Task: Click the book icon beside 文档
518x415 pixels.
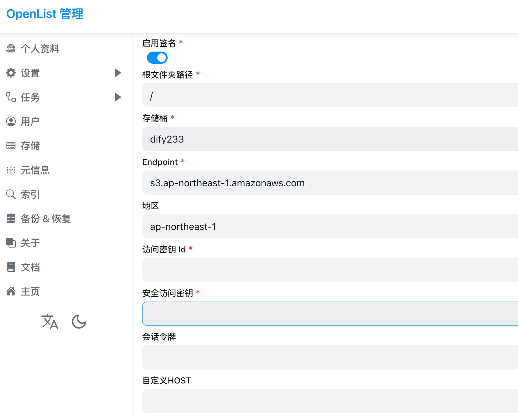Action: tap(11, 267)
